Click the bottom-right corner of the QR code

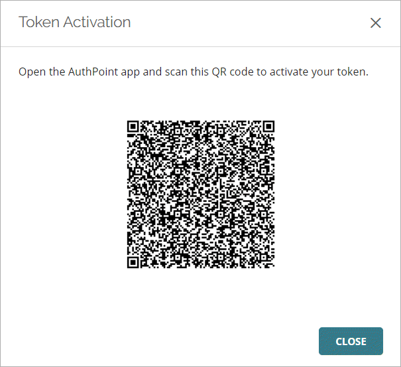tap(272, 266)
